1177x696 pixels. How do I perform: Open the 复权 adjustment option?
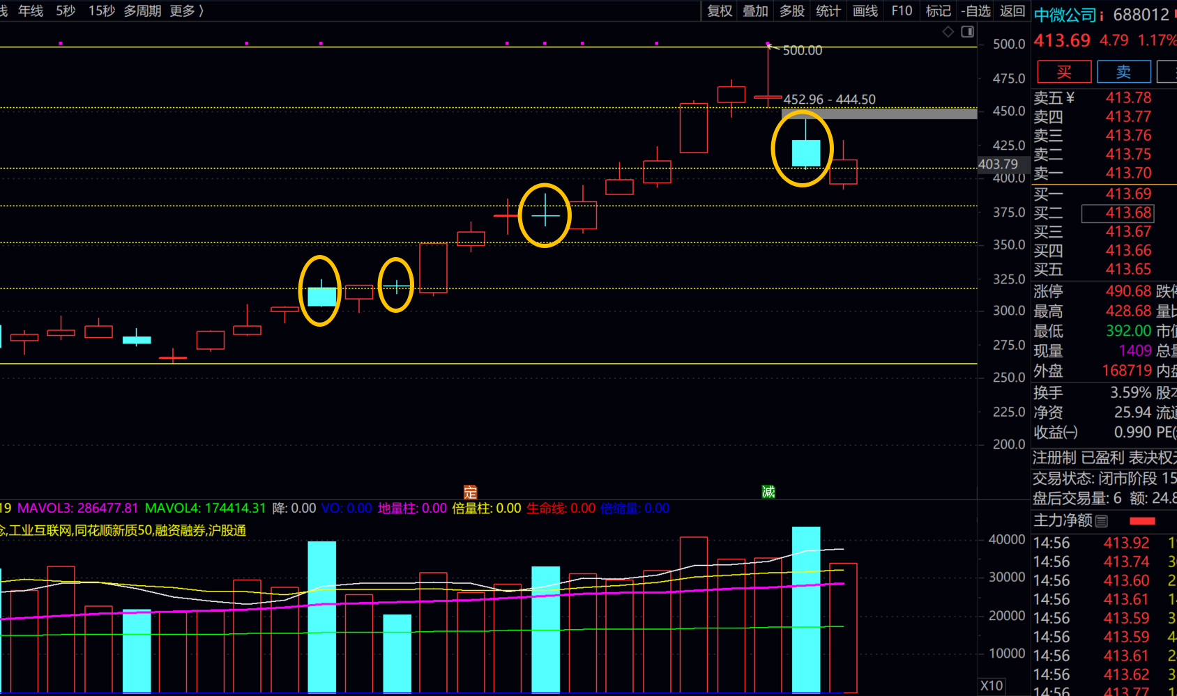pyautogui.click(x=720, y=10)
